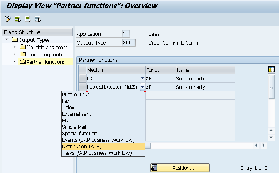Open the Medium dropdown arrow on EDI row

click(x=142, y=78)
